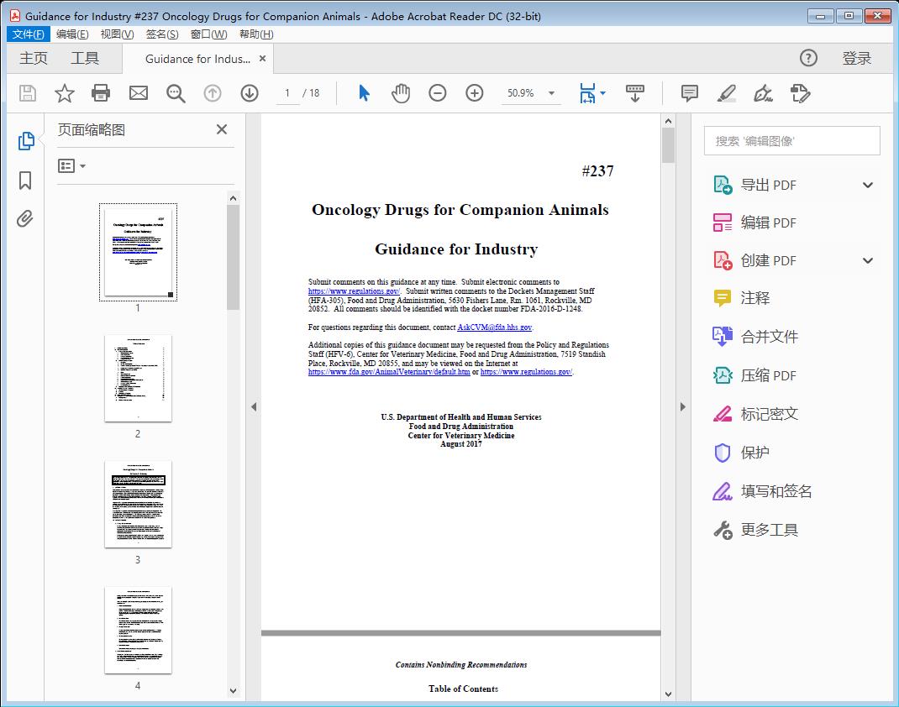The image size is (899, 707).
Task: Select the highlighter pen tool
Action: pyautogui.click(x=727, y=93)
